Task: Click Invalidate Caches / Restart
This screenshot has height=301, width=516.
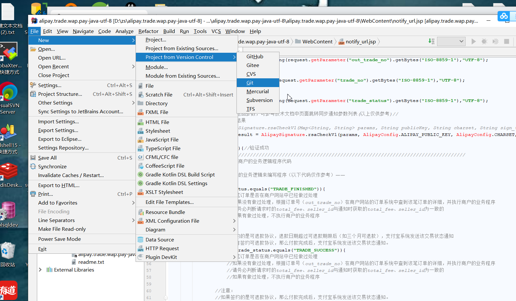Action: pos(82,175)
